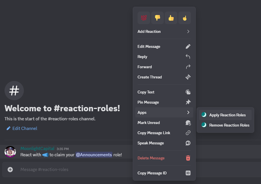The height and width of the screenshot is (184, 261).
Task: Click the red trash Delete Message icon
Action: [x=188, y=158]
